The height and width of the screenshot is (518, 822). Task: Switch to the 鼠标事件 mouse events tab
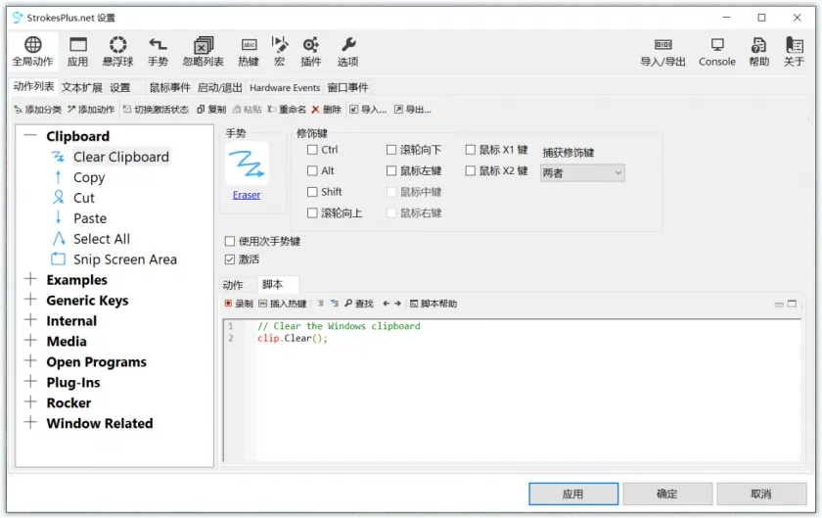click(170, 87)
